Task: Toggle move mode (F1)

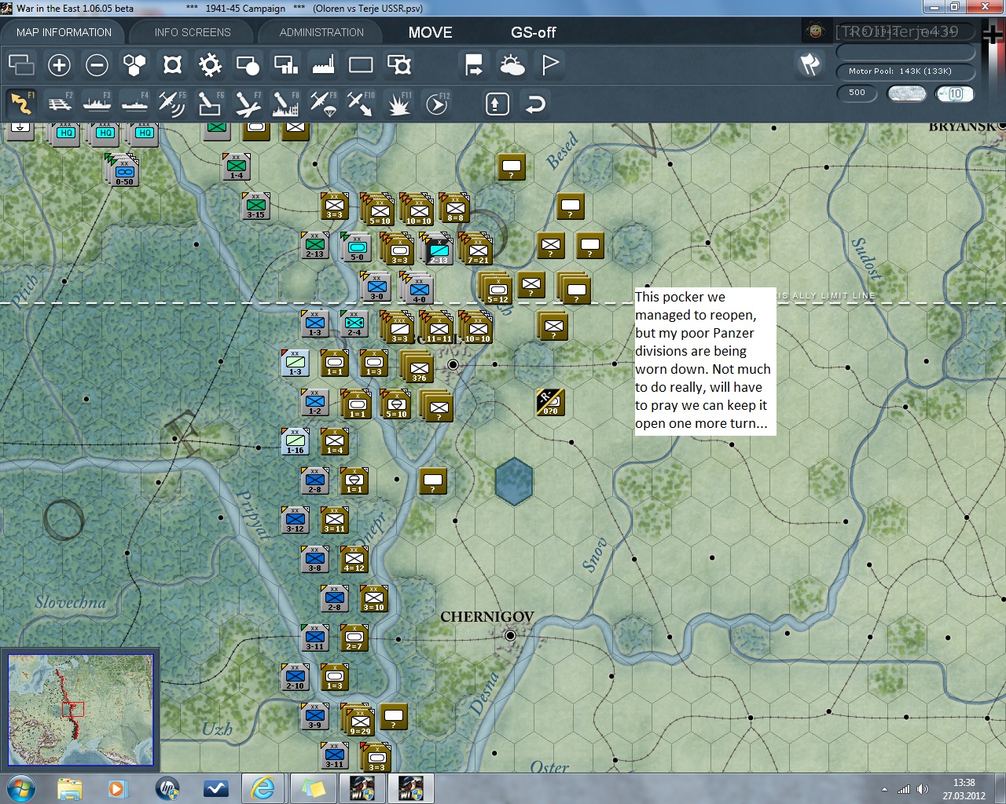Action: [21, 104]
